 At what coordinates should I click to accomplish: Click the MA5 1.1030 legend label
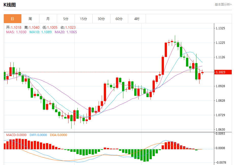tap(16, 32)
